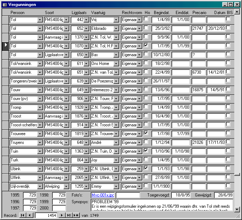Expand the Ligplaats dropdown showing 2065
This screenshot has height=220, width=242.
86,178
